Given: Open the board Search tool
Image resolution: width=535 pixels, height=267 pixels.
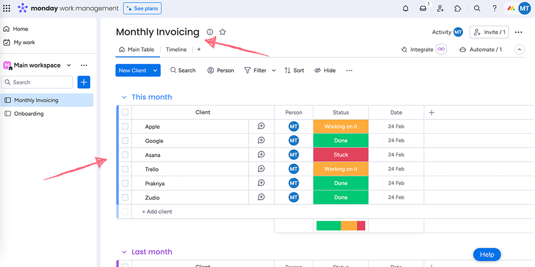Looking at the screenshot, I should tap(183, 70).
